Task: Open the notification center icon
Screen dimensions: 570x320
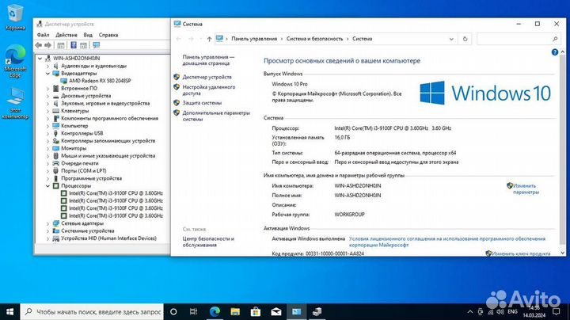Action: tap(557, 311)
